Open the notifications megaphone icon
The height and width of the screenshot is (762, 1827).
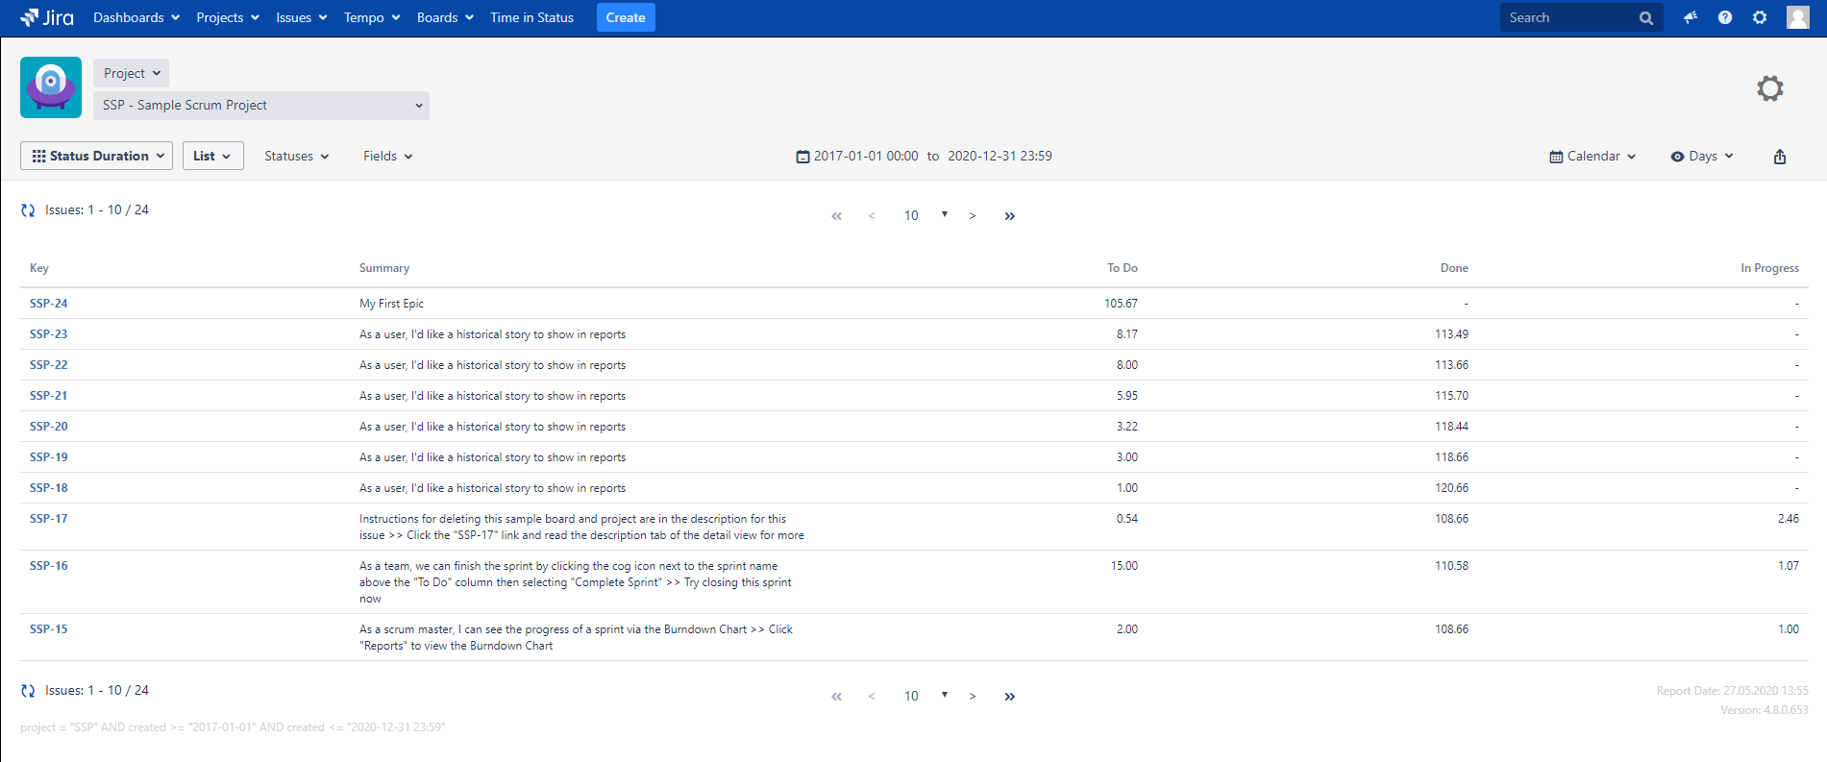tap(1690, 17)
